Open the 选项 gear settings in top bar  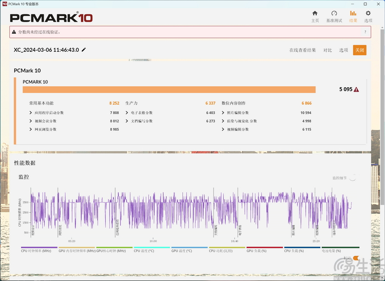pyautogui.click(x=368, y=16)
